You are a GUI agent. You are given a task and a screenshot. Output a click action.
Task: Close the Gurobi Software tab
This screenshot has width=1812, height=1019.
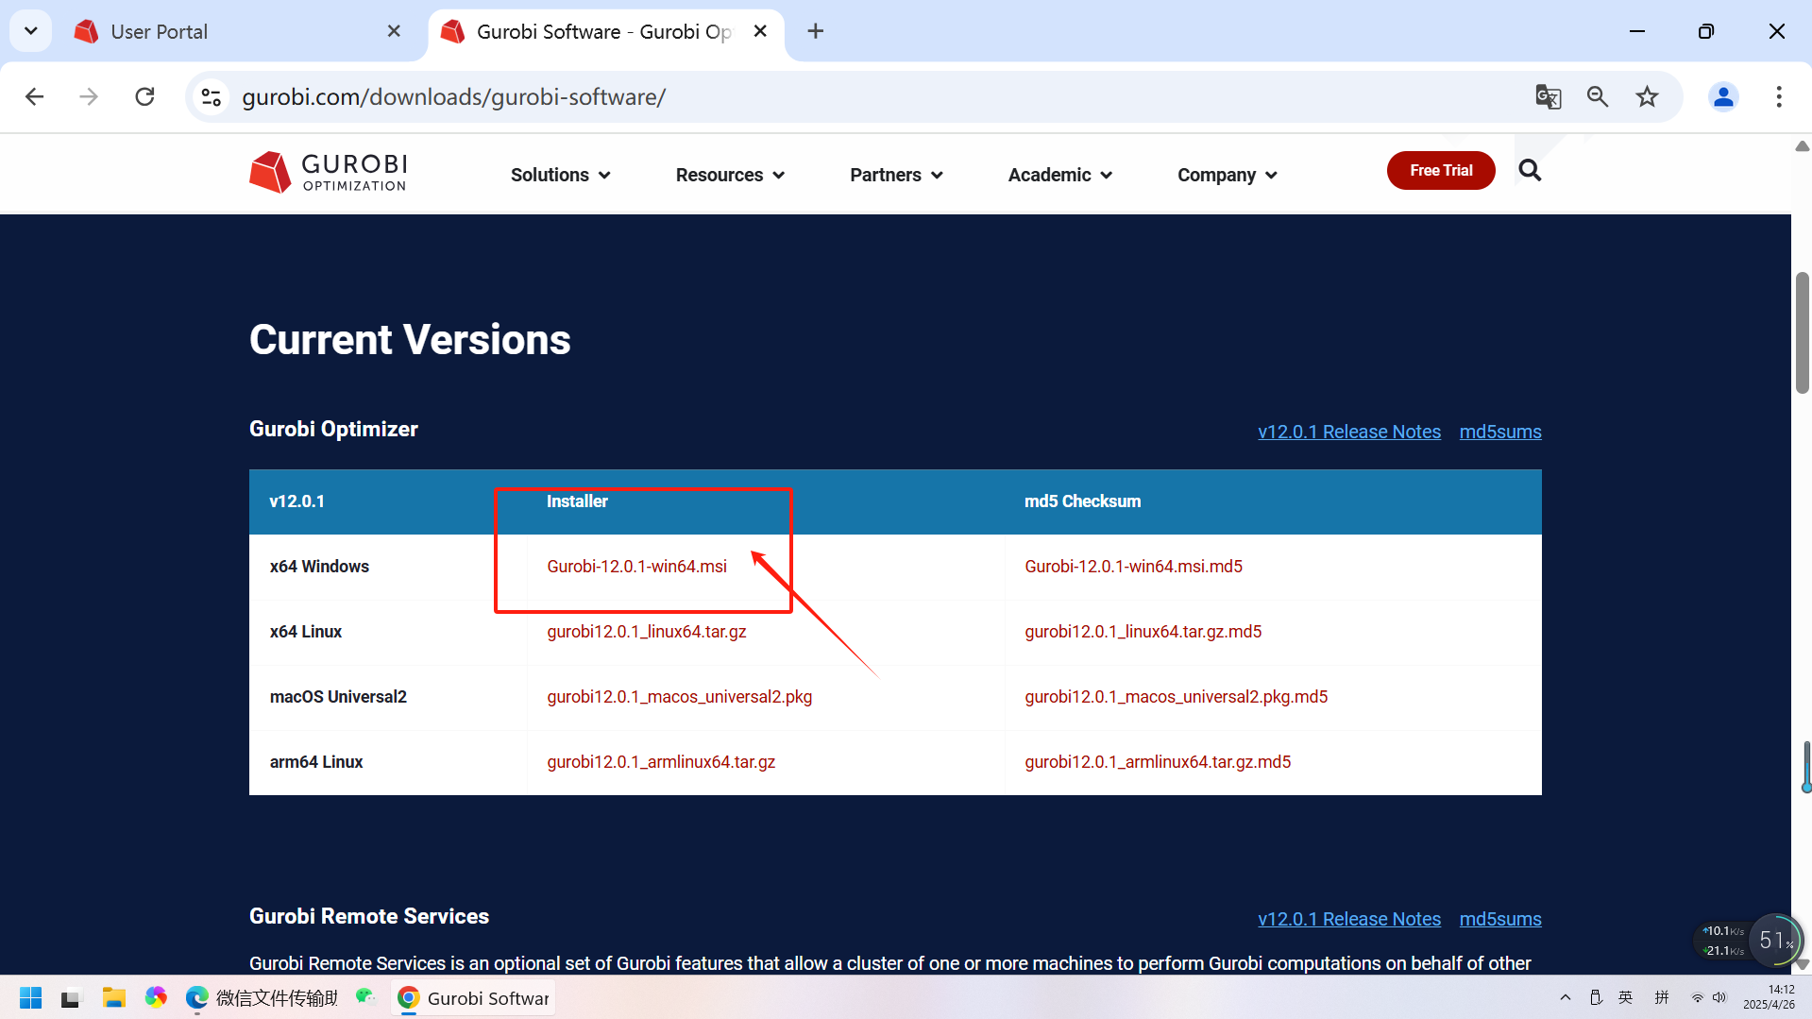click(x=760, y=31)
